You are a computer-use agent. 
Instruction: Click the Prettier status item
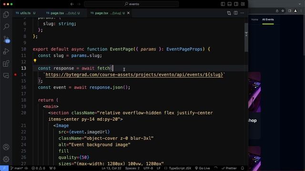(229, 168)
